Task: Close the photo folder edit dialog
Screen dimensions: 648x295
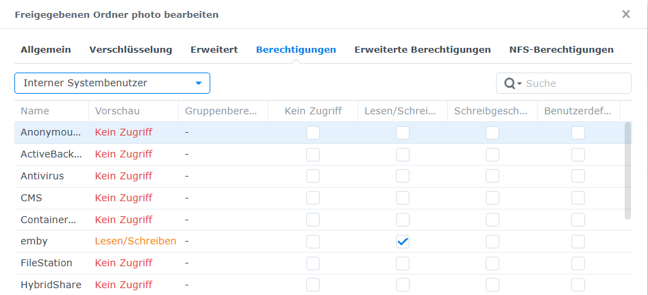Action: (625, 14)
